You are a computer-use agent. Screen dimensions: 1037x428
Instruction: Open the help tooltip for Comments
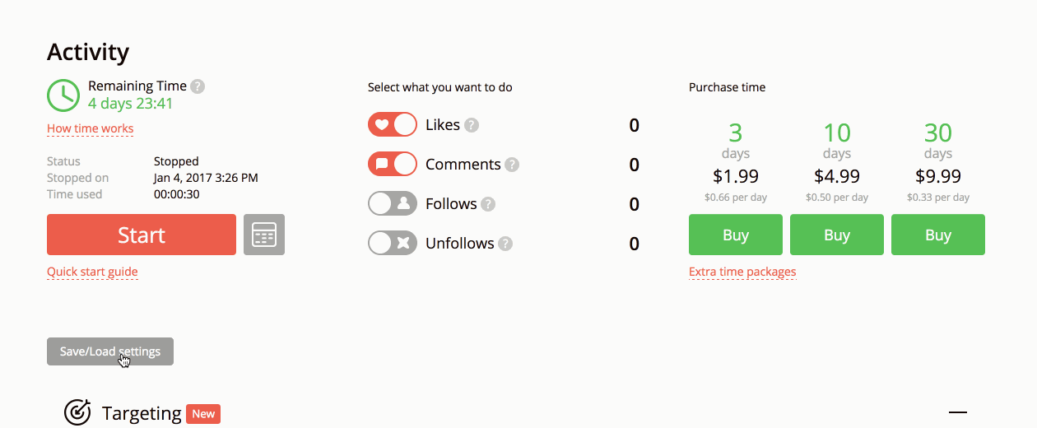[x=512, y=165]
